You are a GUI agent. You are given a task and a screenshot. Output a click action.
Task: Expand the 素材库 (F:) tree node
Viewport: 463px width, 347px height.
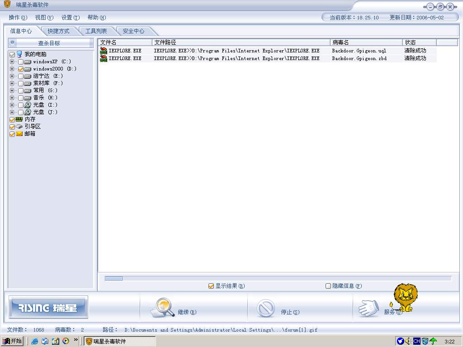12,83
